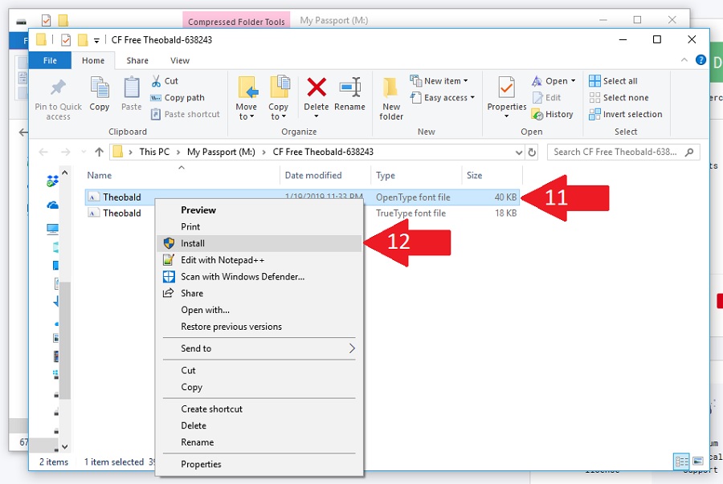Click Copy path in Clipboard group
This screenshot has width=723, height=484.
pyautogui.click(x=184, y=98)
